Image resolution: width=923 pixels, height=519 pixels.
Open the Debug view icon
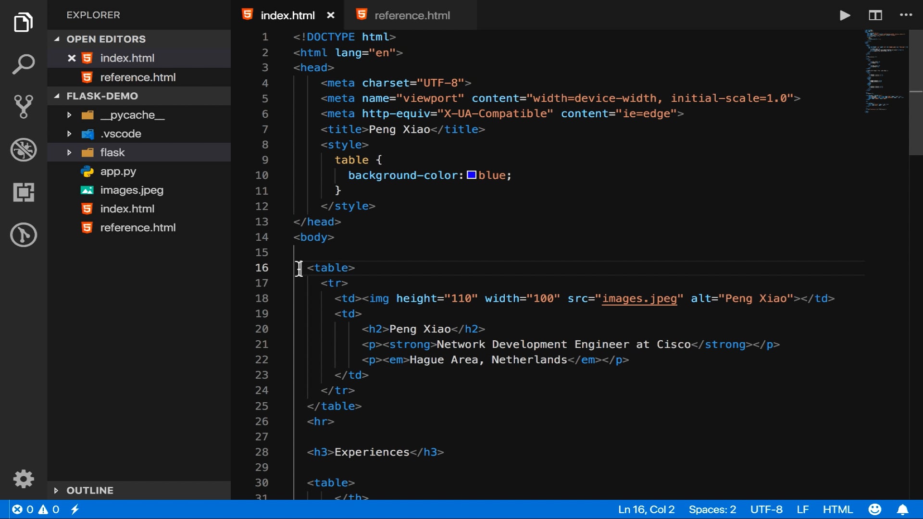point(23,149)
